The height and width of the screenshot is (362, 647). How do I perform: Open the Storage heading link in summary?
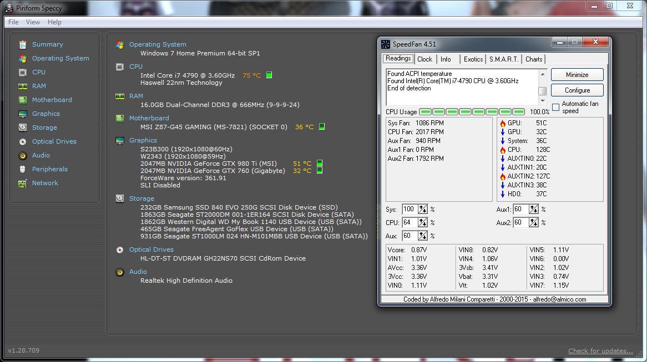tap(141, 198)
